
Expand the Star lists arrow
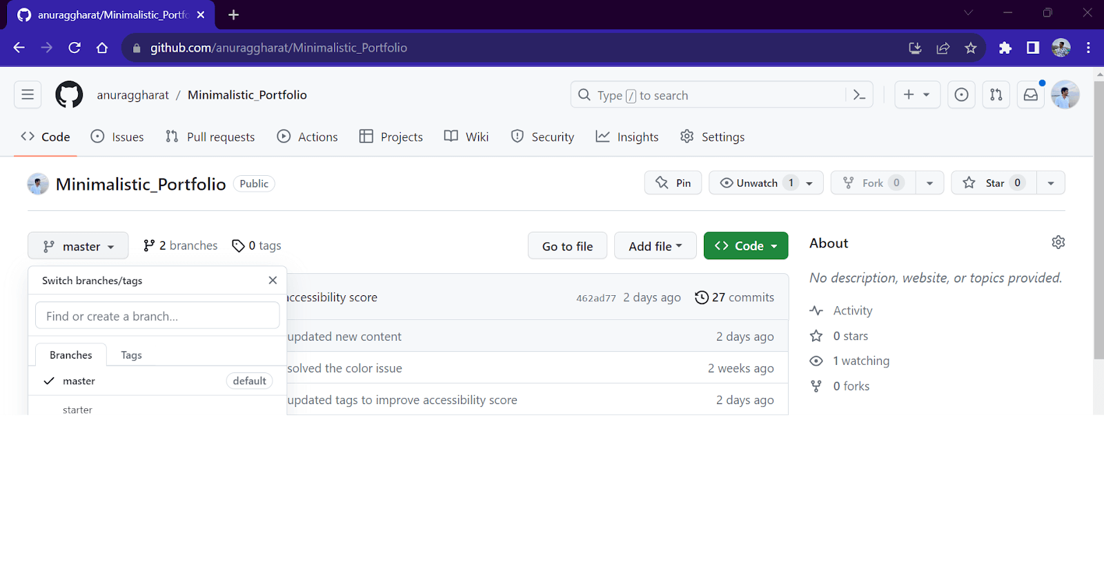(1051, 183)
